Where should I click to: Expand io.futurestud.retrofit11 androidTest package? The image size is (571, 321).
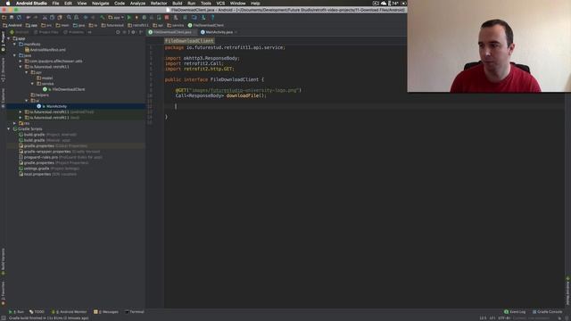coord(21,111)
